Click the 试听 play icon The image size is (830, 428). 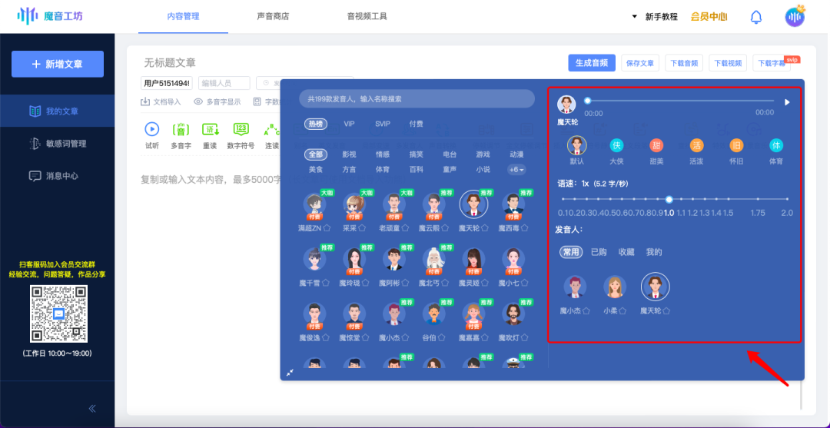[152, 129]
